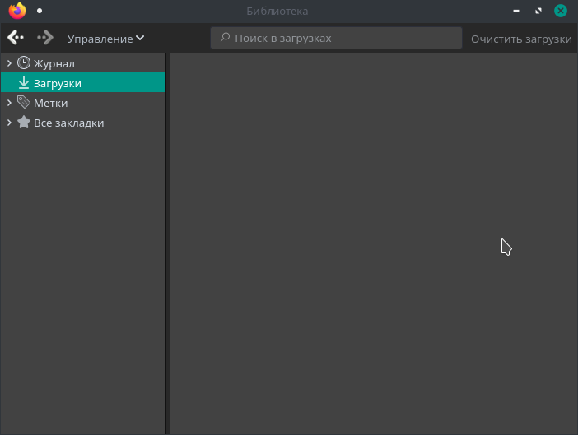Open the Загрузки entry in sidebar
The height and width of the screenshot is (435, 578).
pos(83,82)
